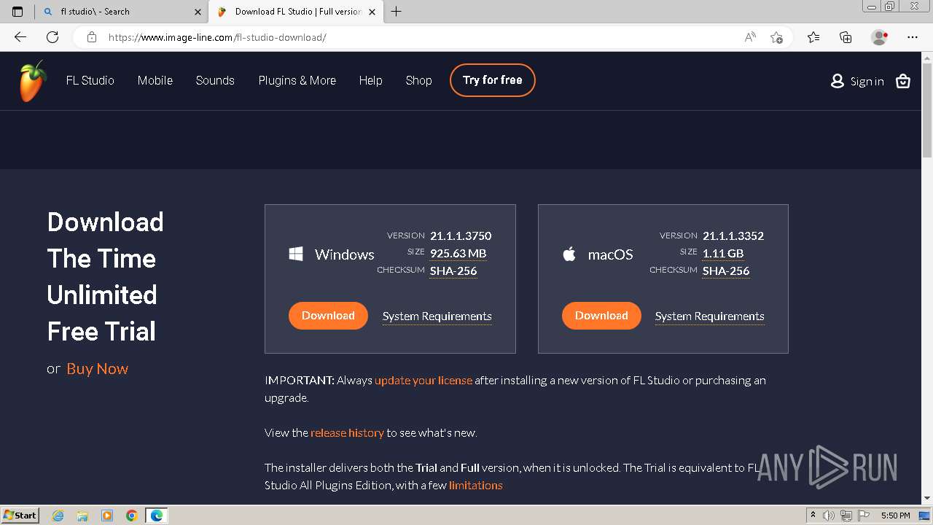The image size is (933, 525).
Task: Click macOS SHA-256 checksum link
Action: click(x=726, y=271)
